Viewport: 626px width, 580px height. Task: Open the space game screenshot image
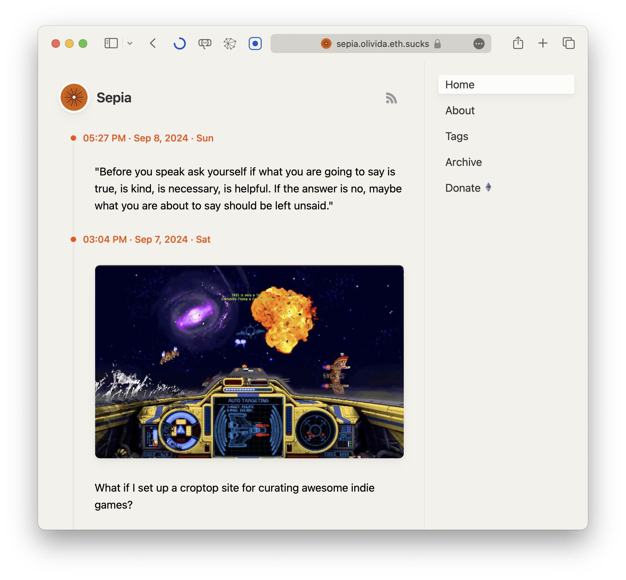coord(249,362)
